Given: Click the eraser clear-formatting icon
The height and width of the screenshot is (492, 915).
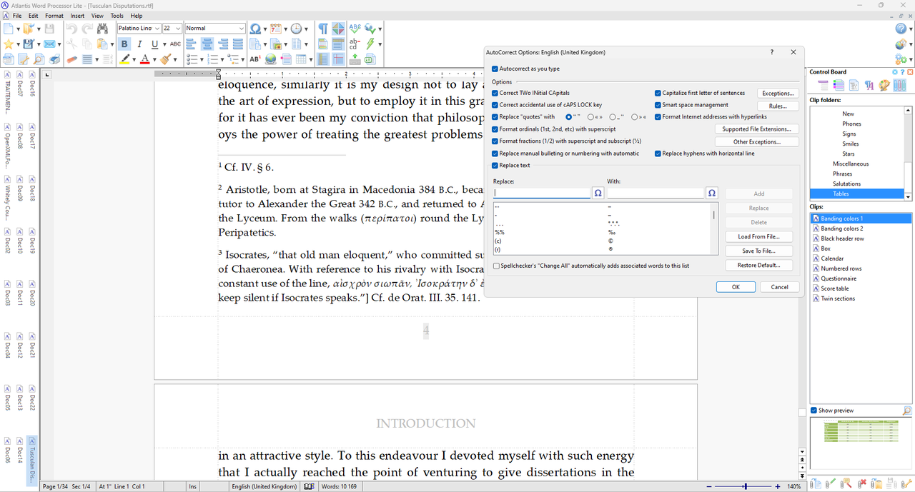Looking at the screenshot, I should coord(72,59).
